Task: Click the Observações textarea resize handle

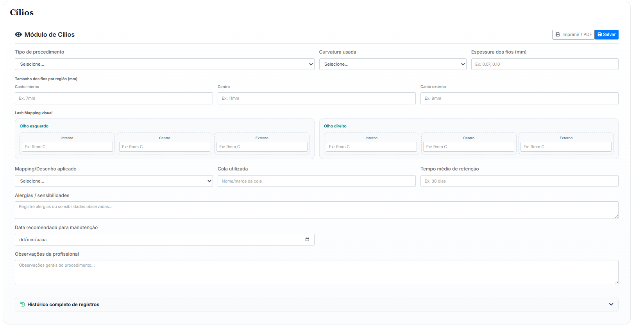Action: pyautogui.click(x=616, y=282)
